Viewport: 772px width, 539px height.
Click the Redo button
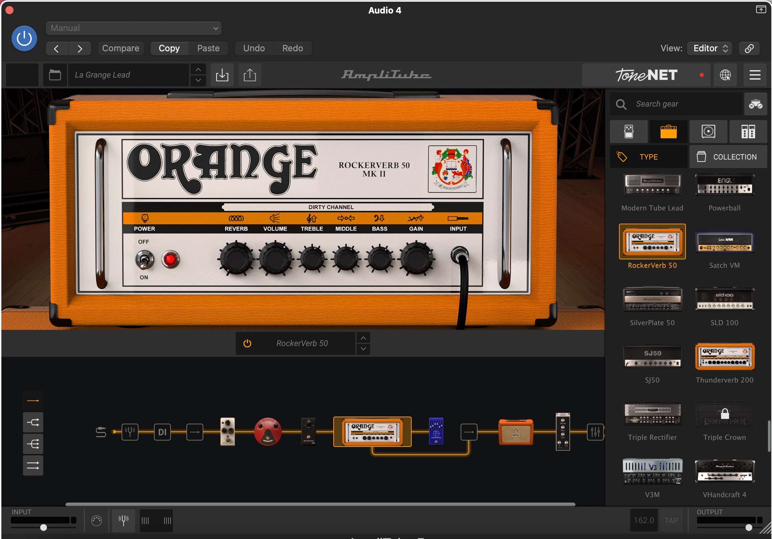292,48
